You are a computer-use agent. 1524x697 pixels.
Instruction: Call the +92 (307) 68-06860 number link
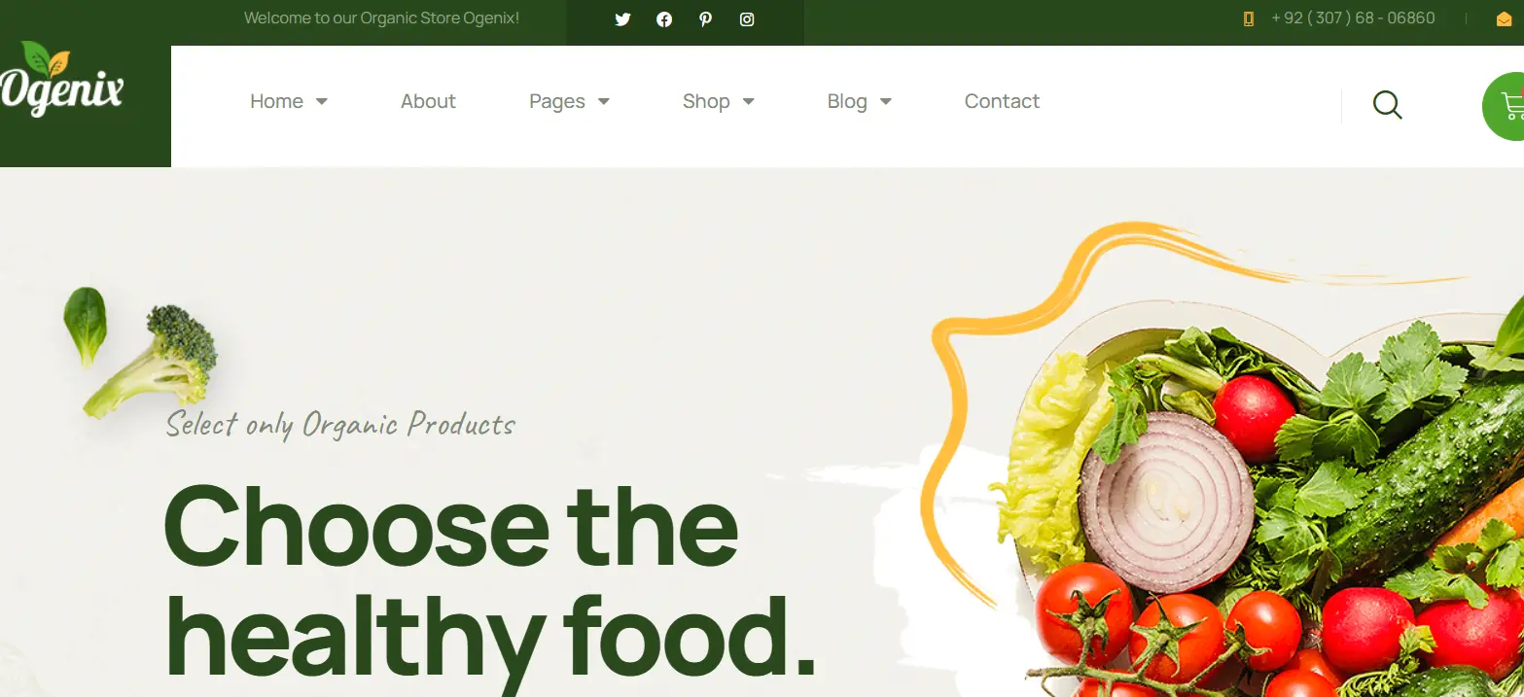pos(1353,18)
